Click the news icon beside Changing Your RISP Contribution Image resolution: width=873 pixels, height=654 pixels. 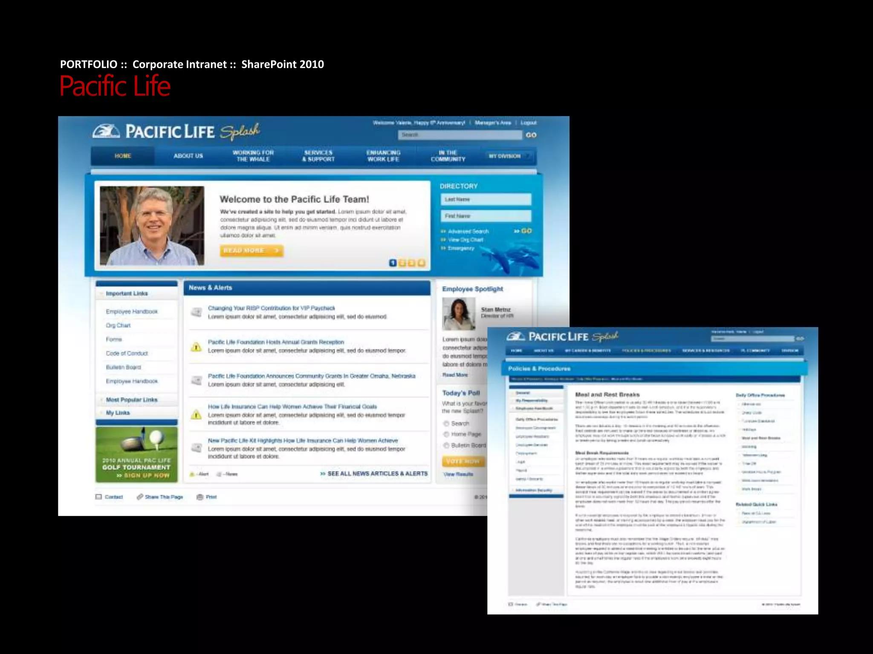[x=197, y=312]
